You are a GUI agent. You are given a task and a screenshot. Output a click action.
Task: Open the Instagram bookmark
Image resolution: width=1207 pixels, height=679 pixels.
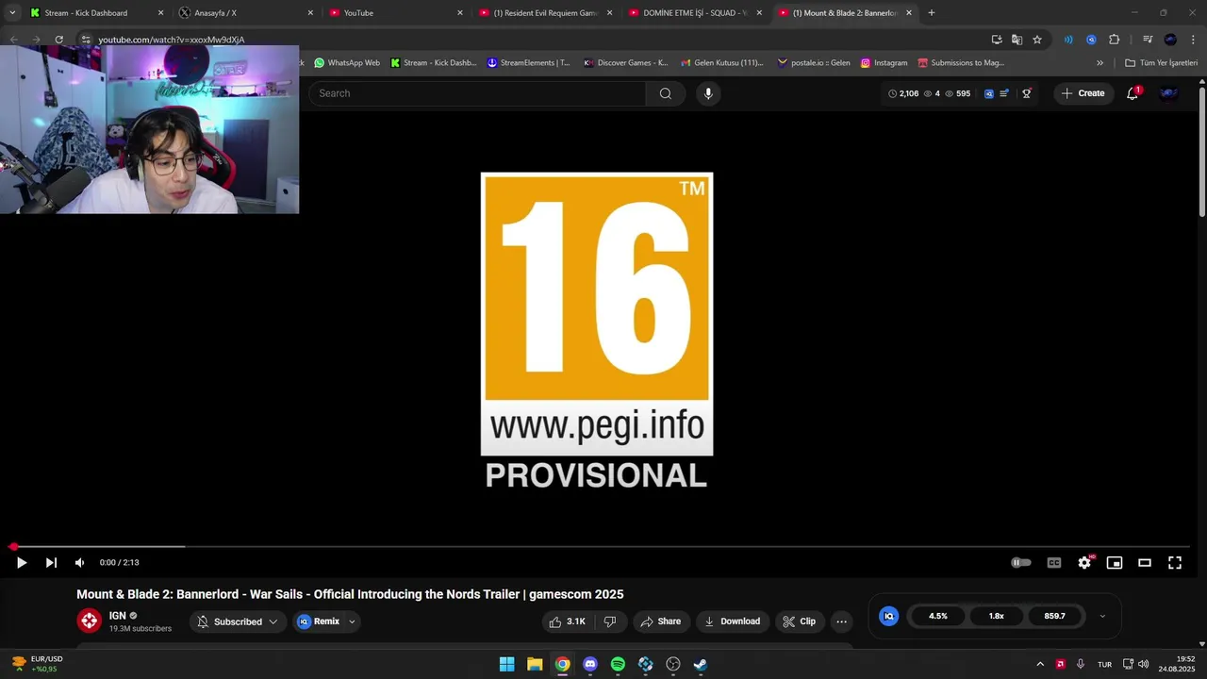point(884,63)
